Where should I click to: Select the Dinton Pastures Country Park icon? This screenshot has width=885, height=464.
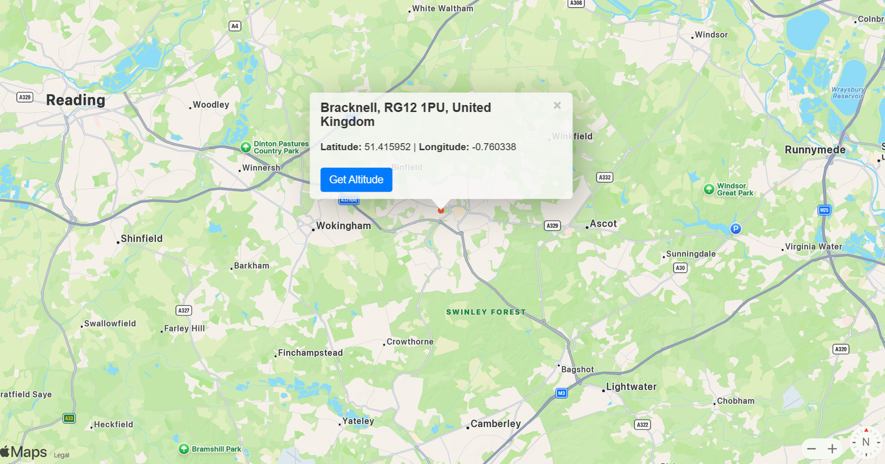[x=246, y=147]
